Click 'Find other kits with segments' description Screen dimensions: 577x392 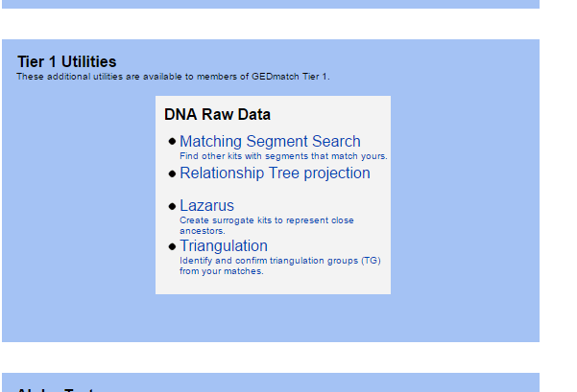click(x=283, y=156)
